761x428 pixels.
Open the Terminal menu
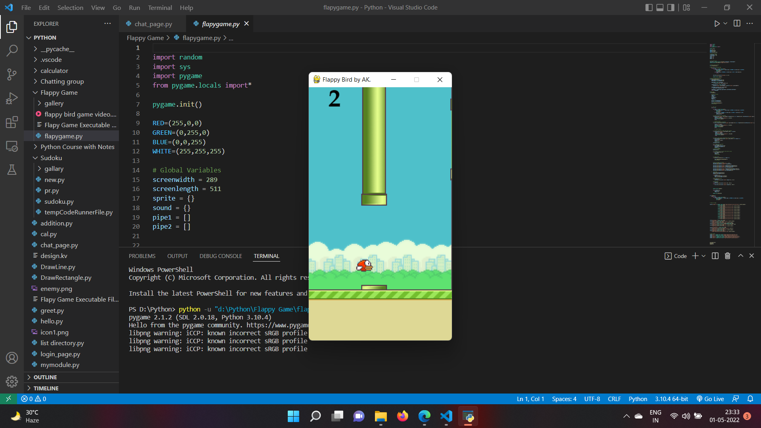(160, 8)
